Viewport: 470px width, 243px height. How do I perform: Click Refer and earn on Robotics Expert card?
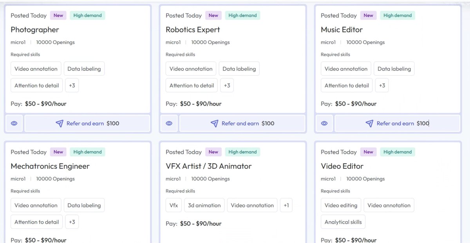tap(242, 123)
